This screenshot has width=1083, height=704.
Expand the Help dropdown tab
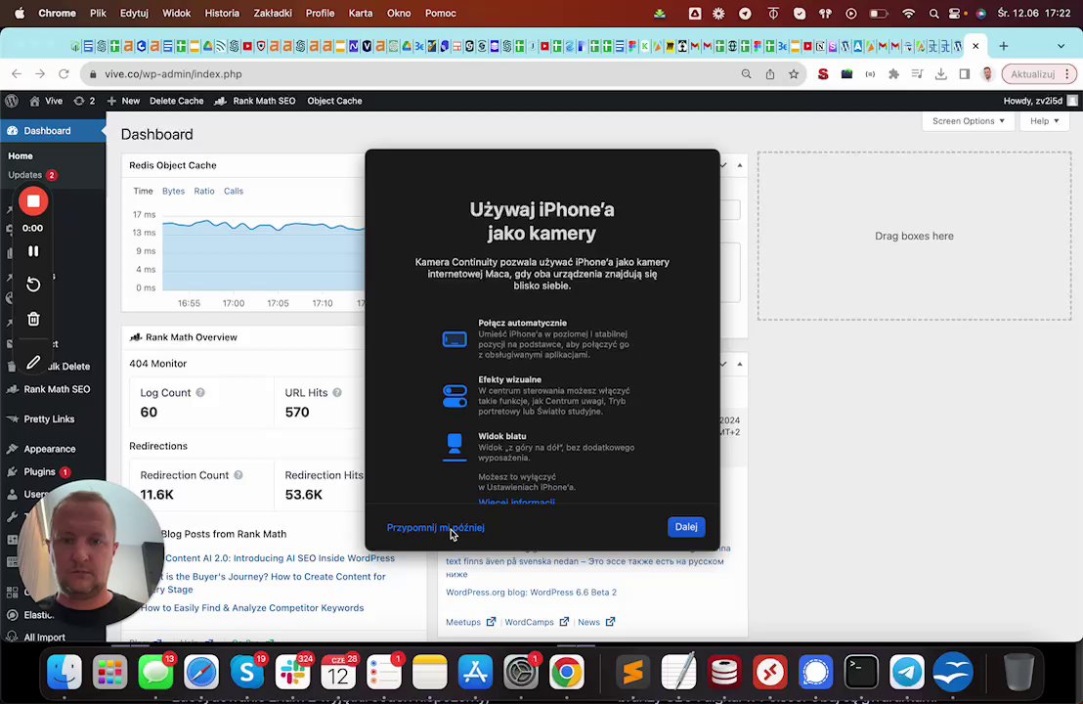pos(1044,121)
